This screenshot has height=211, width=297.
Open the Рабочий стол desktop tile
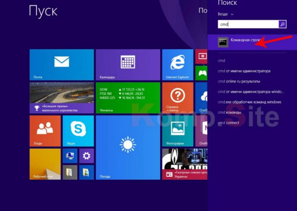point(45,164)
